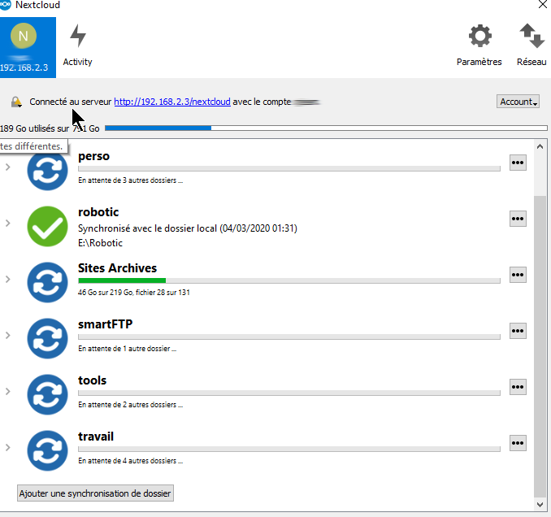
Task: Click the Sites Archives sync icon
Action: (47, 282)
